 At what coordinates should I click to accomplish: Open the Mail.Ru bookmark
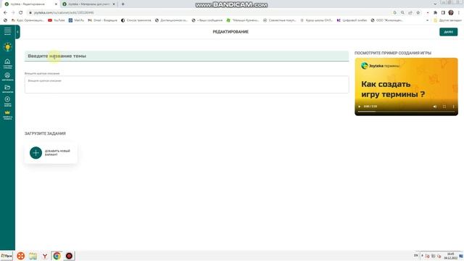(x=76, y=20)
